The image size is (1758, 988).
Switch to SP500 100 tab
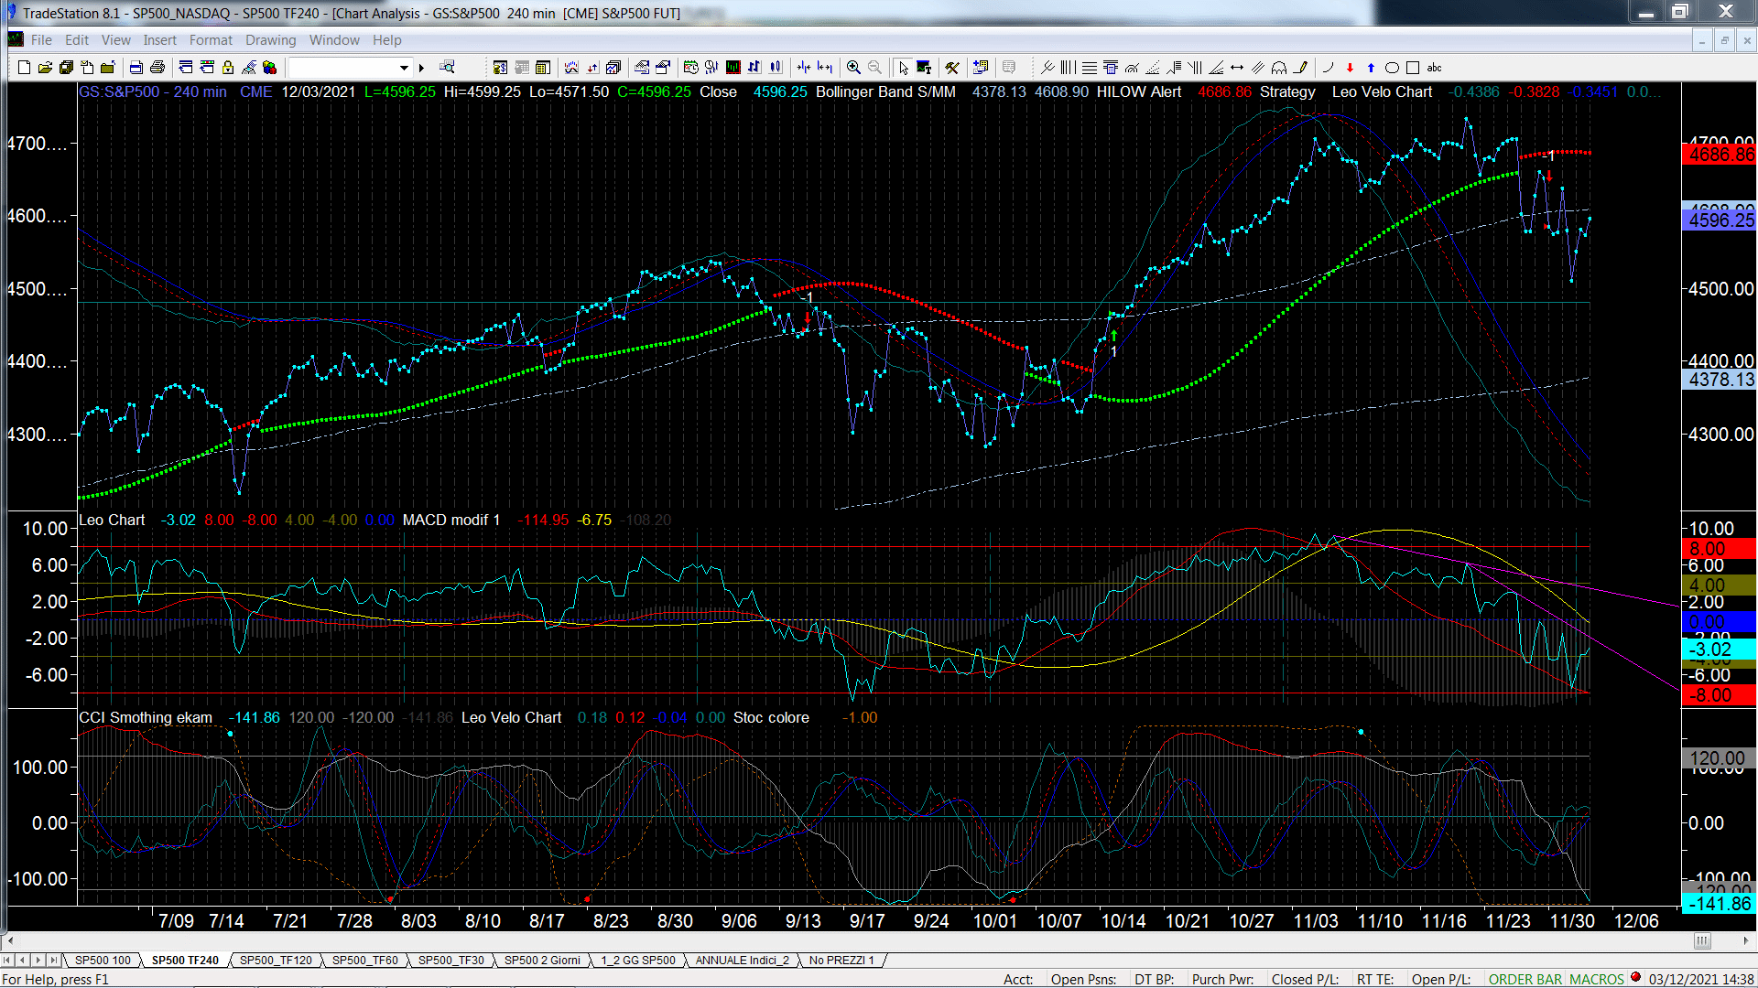point(103,961)
